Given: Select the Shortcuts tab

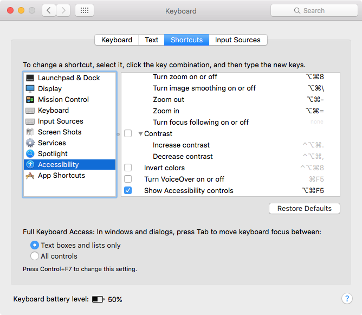Looking at the screenshot, I should point(186,40).
